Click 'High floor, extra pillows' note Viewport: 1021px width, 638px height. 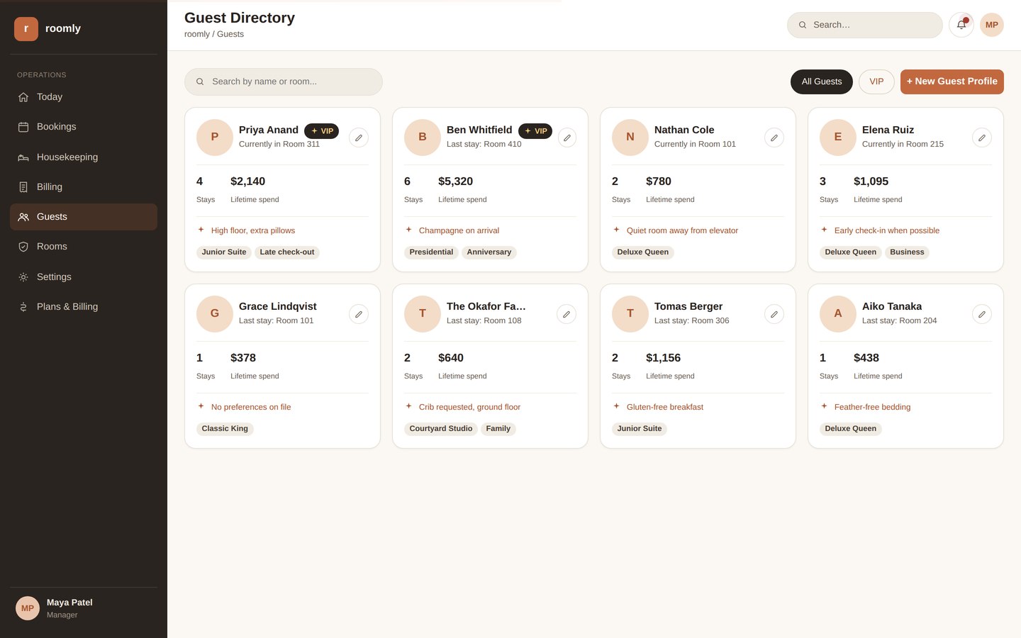pos(253,230)
